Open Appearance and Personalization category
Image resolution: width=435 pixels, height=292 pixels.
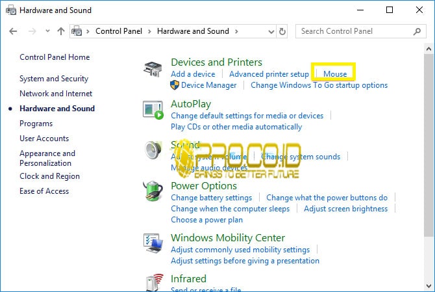pyautogui.click(x=47, y=158)
